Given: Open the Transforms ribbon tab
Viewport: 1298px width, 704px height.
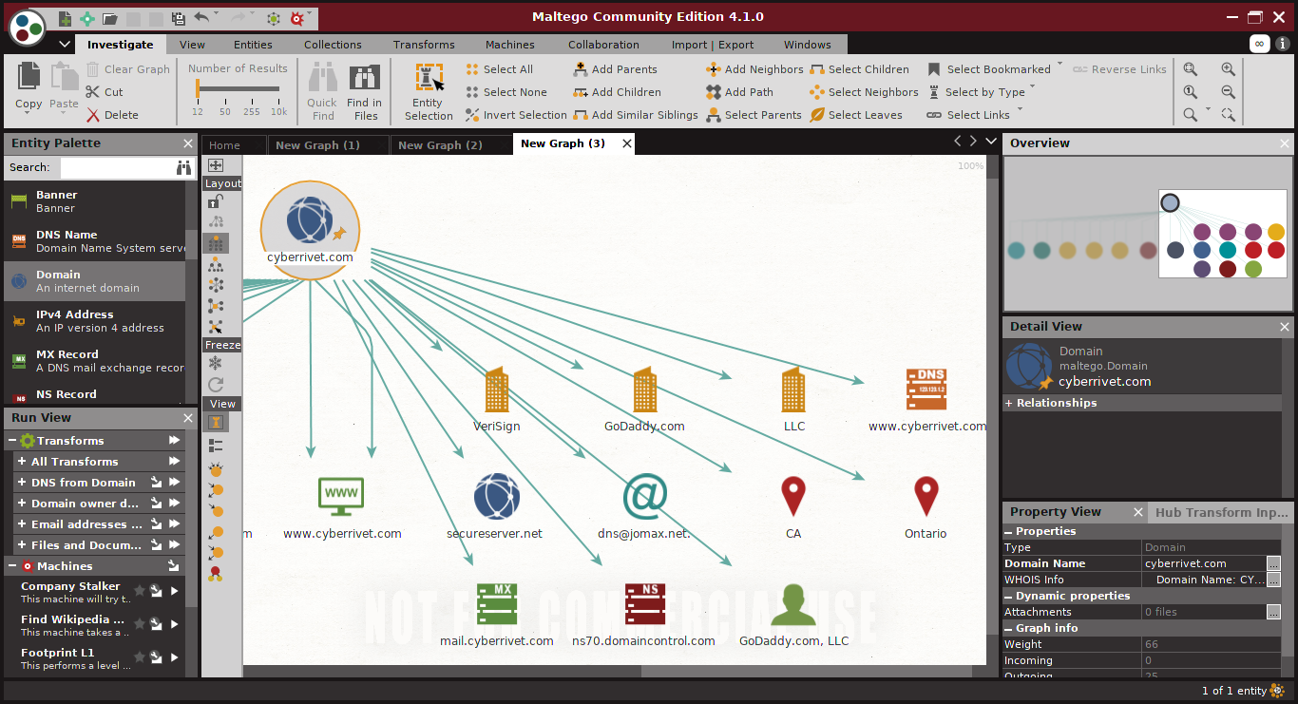Looking at the screenshot, I should pyautogui.click(x=424, y=45).
